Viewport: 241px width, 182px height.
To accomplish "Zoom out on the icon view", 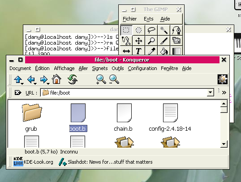I will tap(114, 79).
